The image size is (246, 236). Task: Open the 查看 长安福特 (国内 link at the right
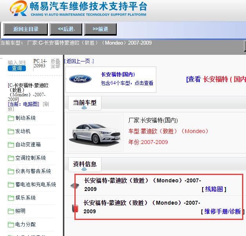[216, 79]
